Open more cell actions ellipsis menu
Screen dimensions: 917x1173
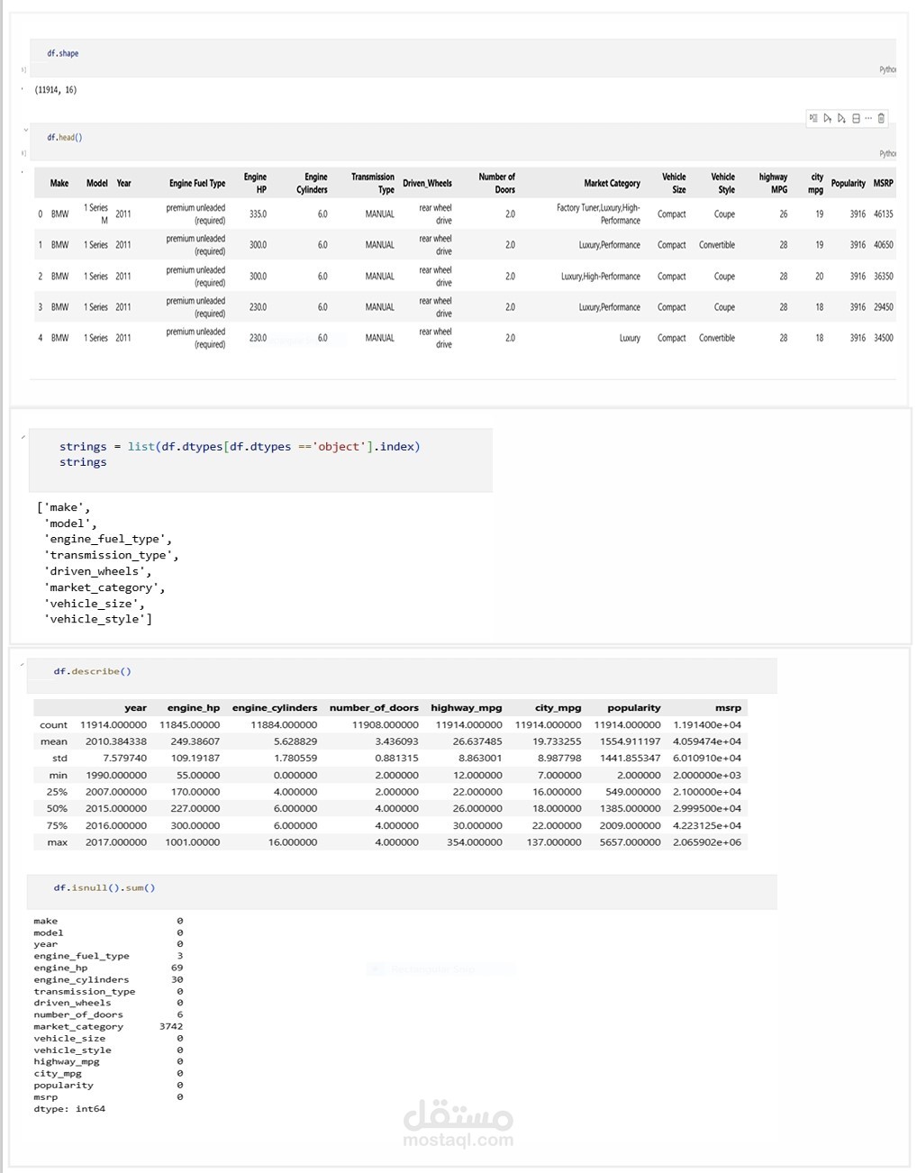click(x=868, y=118)
